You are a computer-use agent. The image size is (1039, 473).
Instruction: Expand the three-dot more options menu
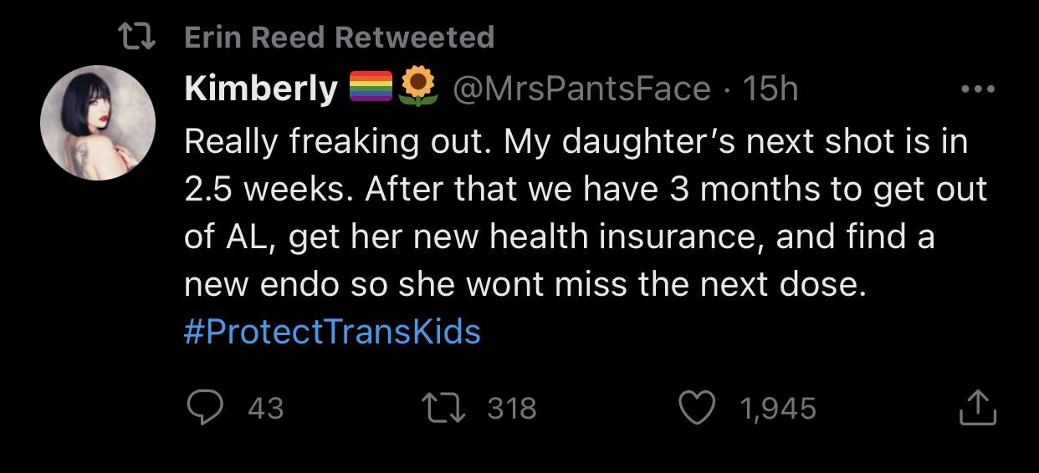[978, 89]
